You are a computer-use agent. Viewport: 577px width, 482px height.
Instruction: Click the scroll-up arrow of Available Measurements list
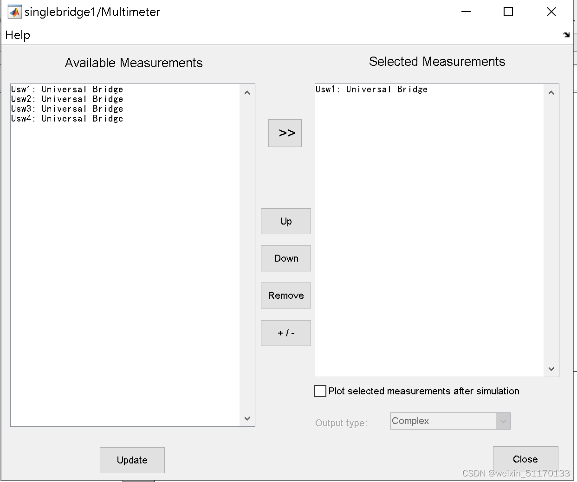[247, 92]
